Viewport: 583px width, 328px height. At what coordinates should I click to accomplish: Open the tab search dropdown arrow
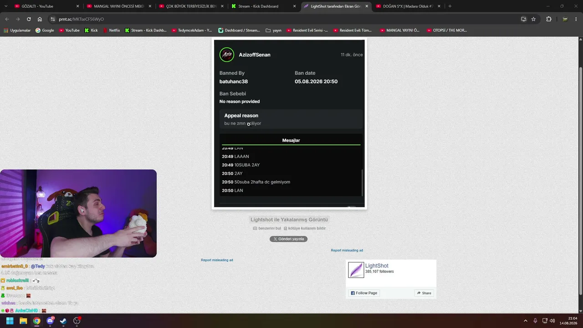coord(5,6)
